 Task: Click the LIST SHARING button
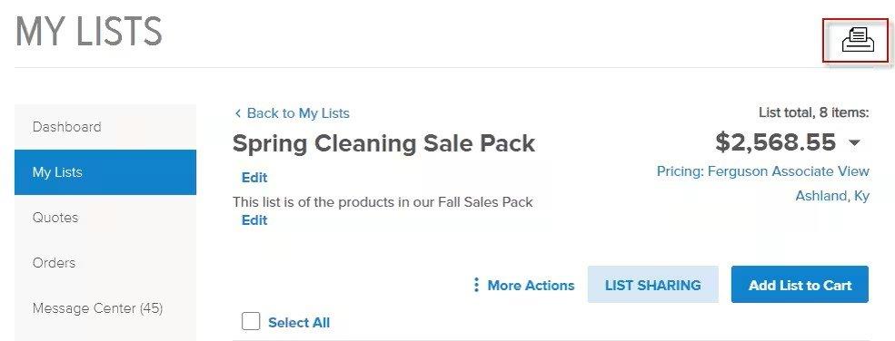click(x=653, y=285)
